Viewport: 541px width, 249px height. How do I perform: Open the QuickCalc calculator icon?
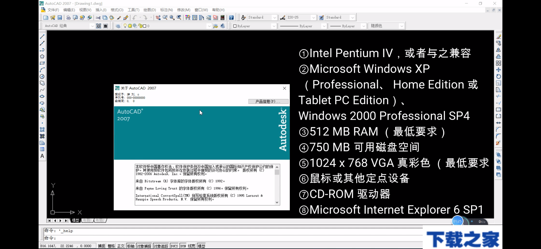point(222,18)
